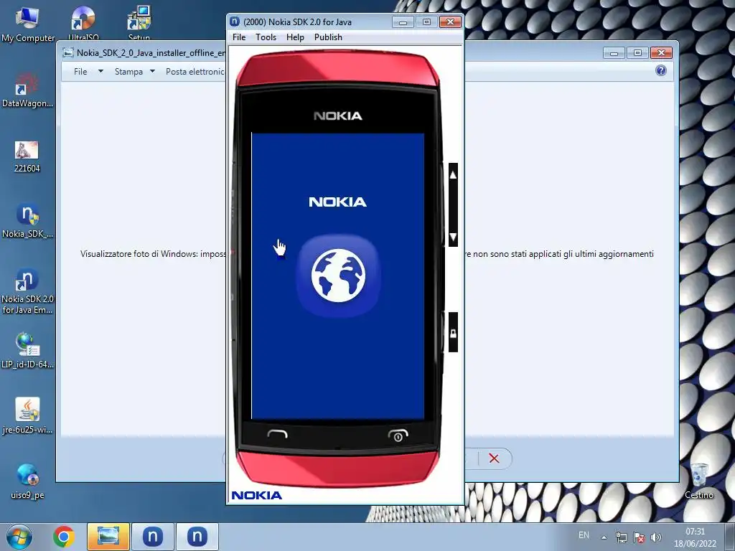The width and height of the screenshot is (735, 551).
Task: Open the Setup desktop shortcut
Action: point(139,24)
